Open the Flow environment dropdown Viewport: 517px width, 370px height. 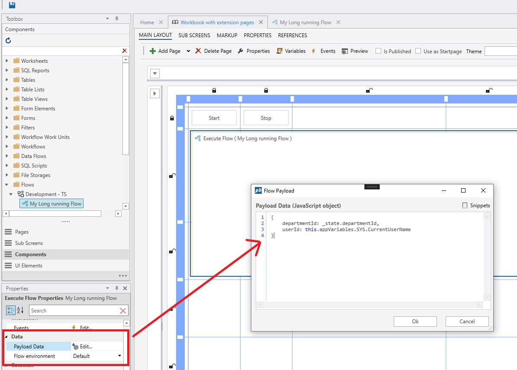coord(119,356)
